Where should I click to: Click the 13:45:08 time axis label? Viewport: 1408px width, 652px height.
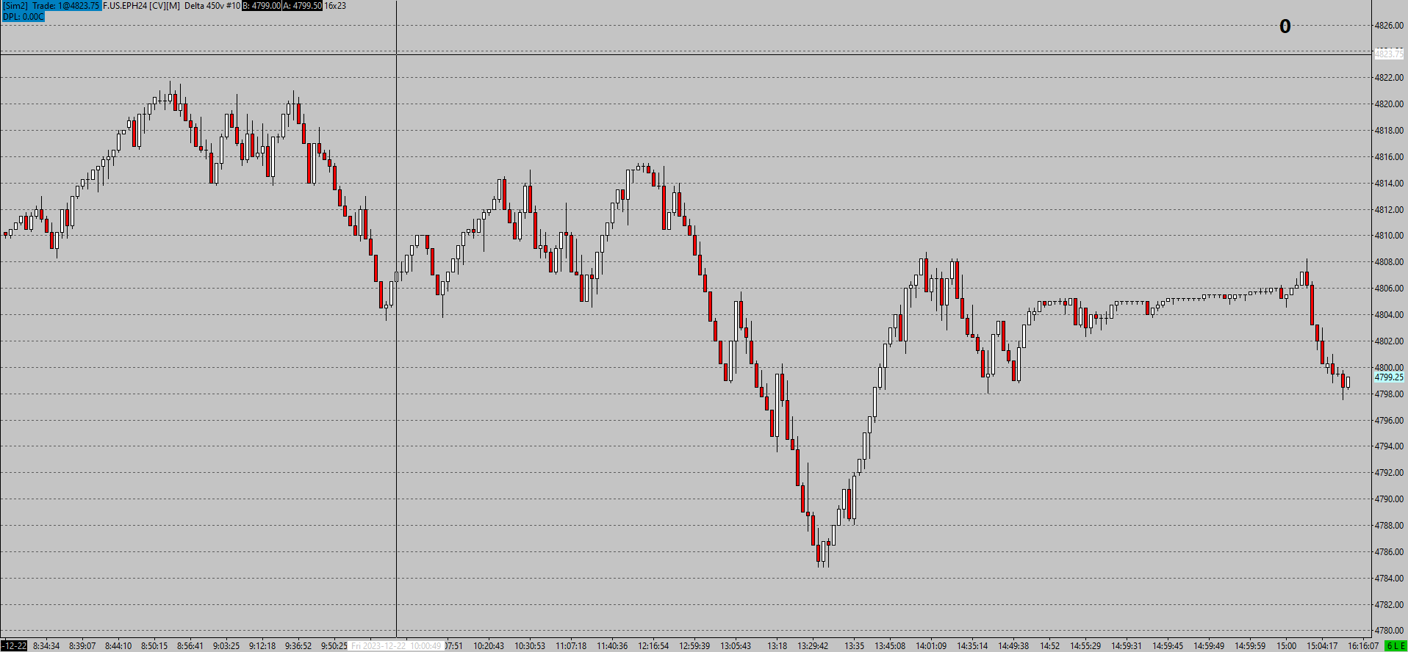[890, 646]
